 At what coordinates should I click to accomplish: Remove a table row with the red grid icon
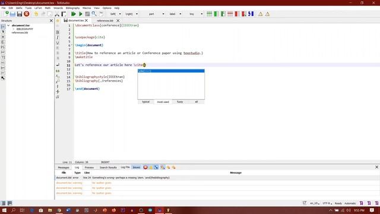pos(230,14)
